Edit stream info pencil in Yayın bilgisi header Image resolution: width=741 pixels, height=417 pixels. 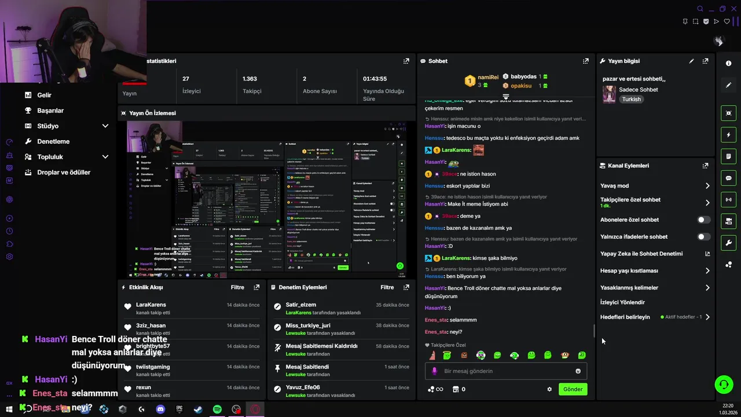click(x=691, y=61)
